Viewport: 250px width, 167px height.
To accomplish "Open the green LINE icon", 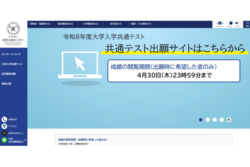I will point(4,140).
